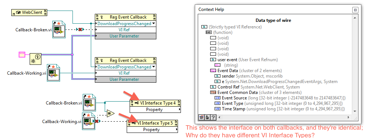Select the VI Interface Type 5 property node header
Viewport: 368px width, 138px height.
coord(152,123)
